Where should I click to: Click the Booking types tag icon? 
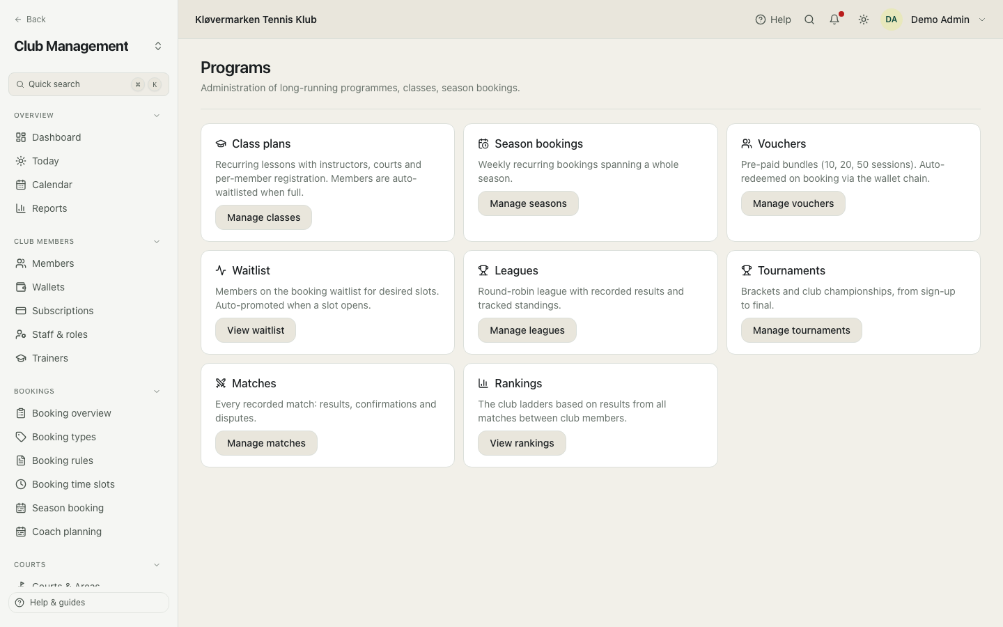point(21,437)
